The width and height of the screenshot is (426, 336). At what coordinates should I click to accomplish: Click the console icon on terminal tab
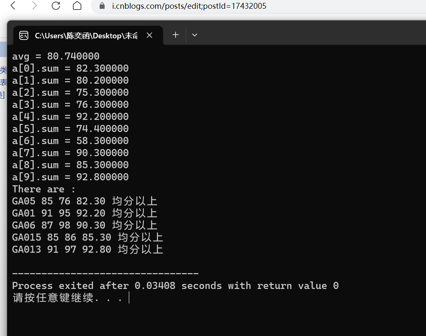24,35
